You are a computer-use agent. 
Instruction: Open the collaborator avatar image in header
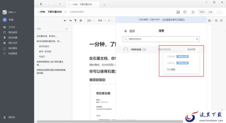[178, 12]
